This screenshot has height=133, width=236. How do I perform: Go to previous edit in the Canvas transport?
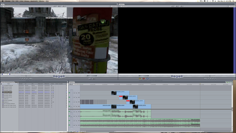(x=172, y=76)
